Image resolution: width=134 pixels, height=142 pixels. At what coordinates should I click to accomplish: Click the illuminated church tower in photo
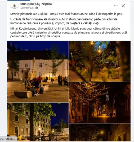107,96
